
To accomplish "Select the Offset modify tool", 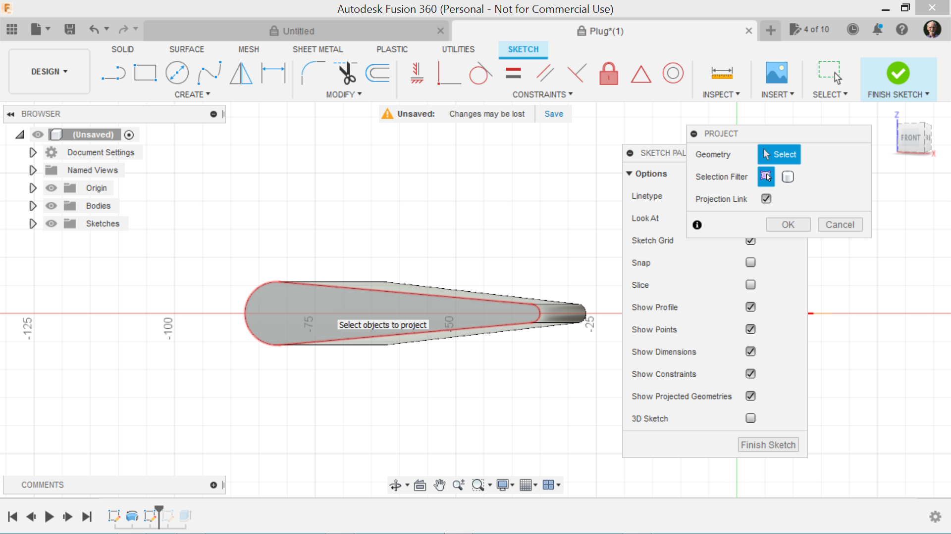I will 378,73.
